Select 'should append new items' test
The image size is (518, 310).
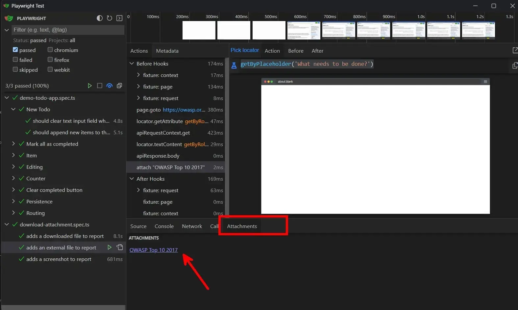tap(63, 132)
